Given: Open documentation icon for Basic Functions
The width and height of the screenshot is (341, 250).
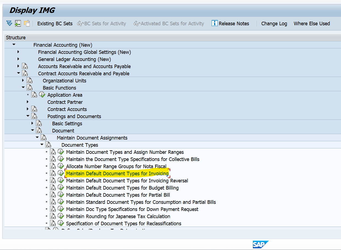Looking at the screenshot, I should click(29, 88).
